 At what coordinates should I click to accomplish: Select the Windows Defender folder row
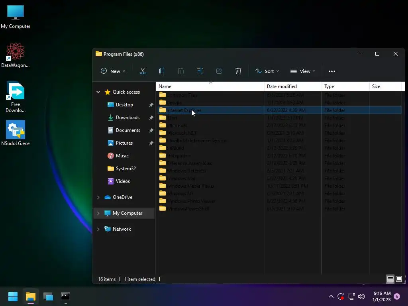(279, 171)
